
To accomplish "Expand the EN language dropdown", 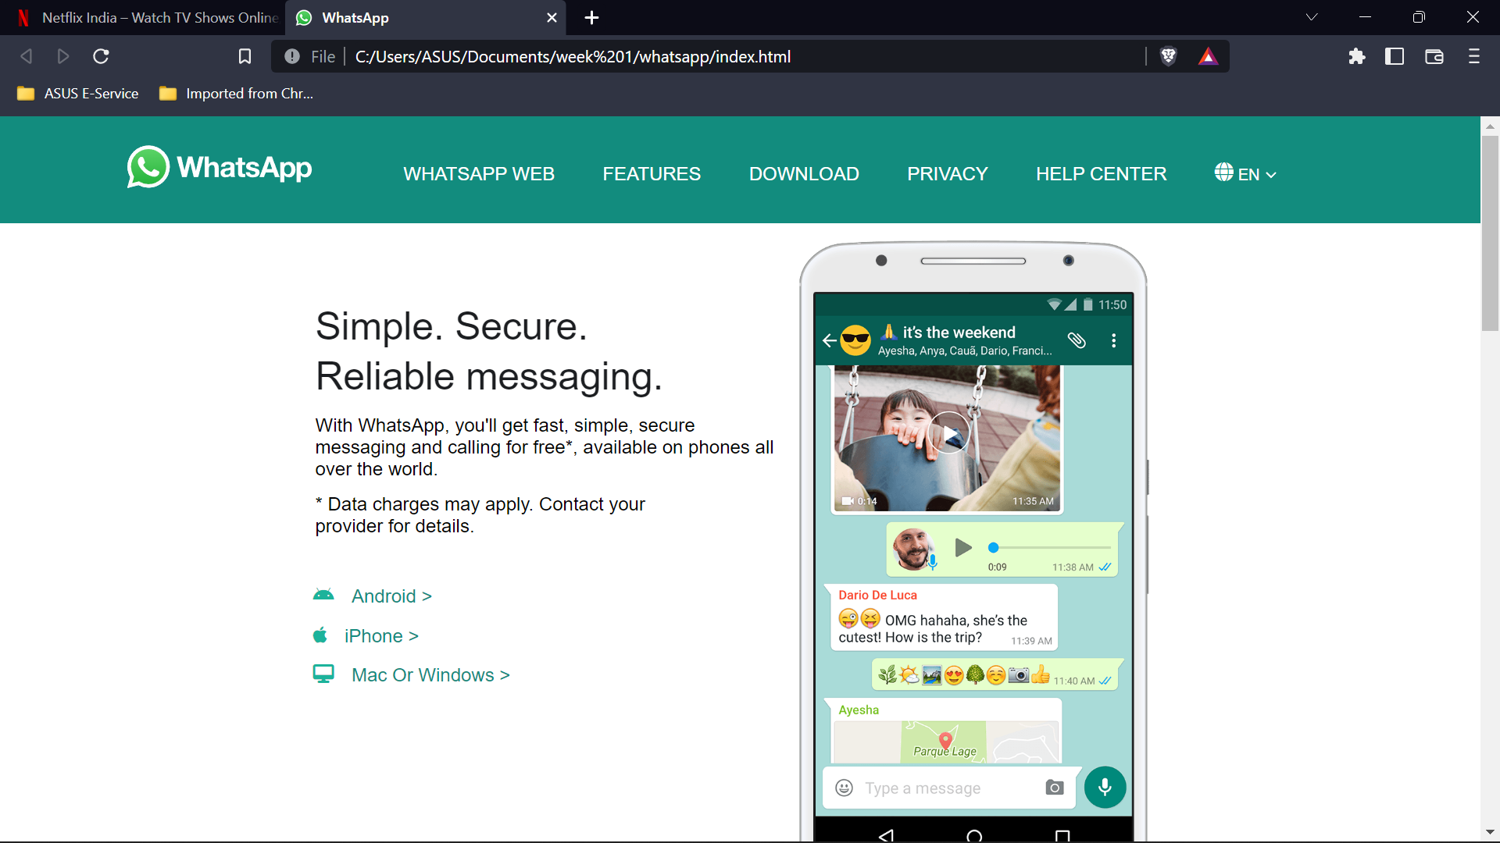I will click(1246, 174).
